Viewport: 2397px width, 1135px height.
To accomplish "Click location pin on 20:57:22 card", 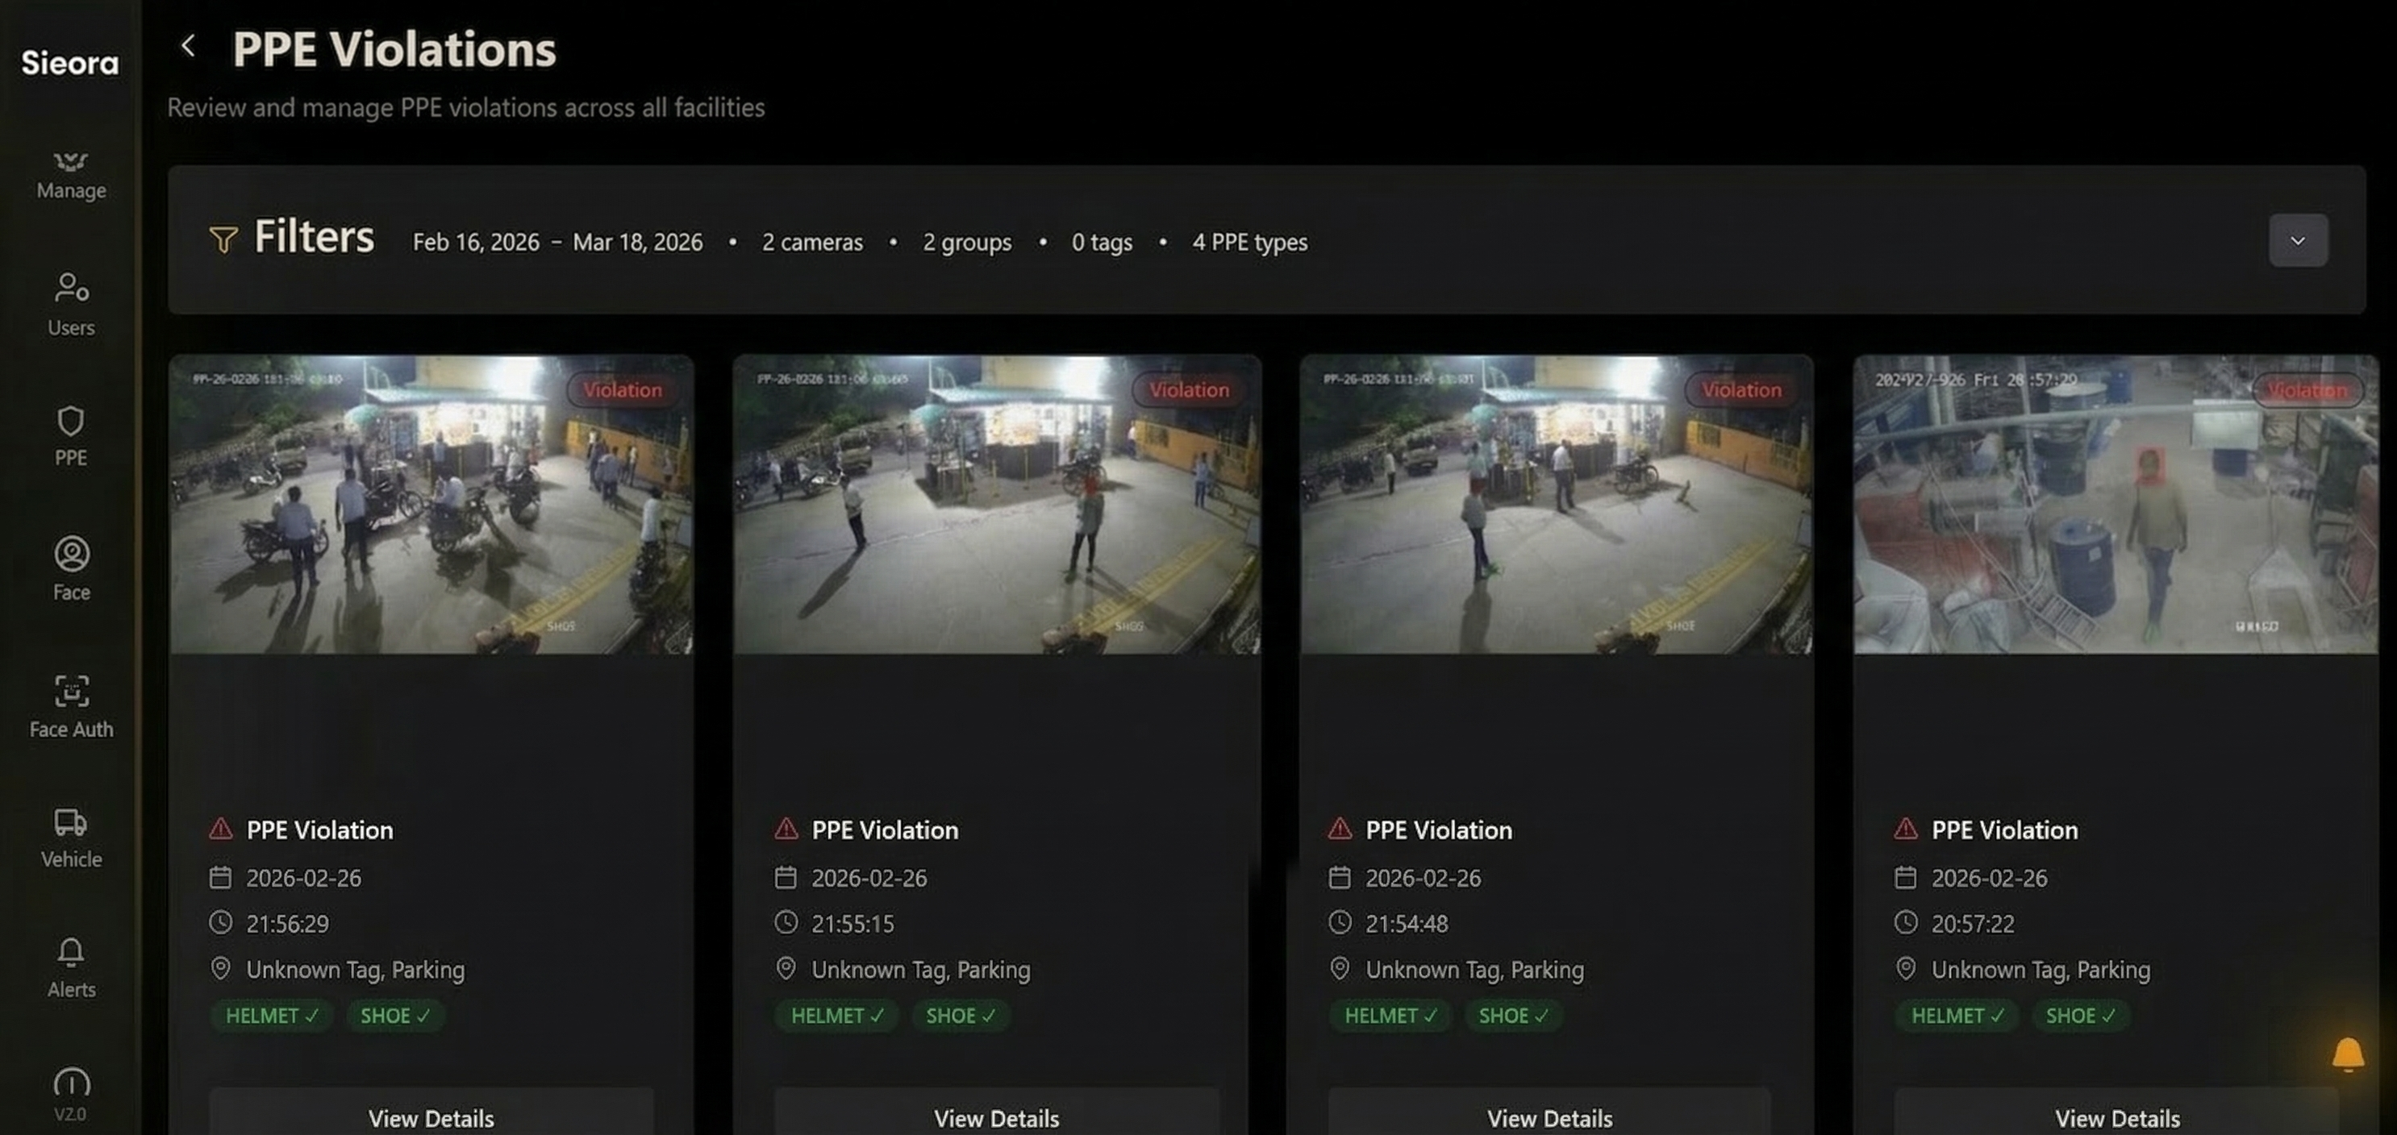I will click(1906, 968).
